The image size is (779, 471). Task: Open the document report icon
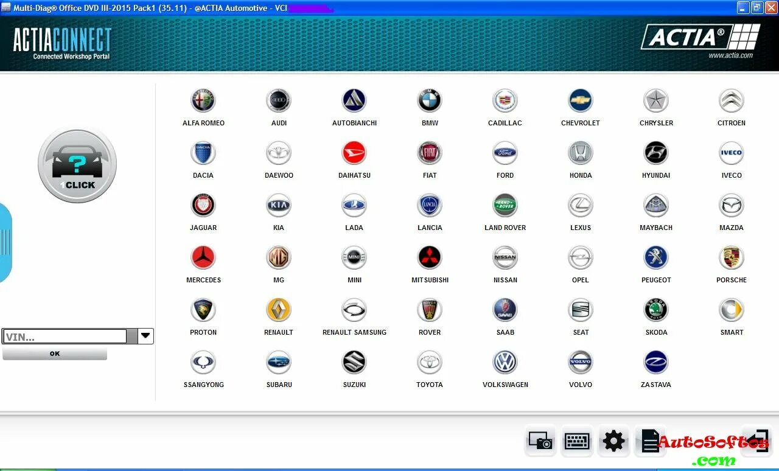pos(650,441)
